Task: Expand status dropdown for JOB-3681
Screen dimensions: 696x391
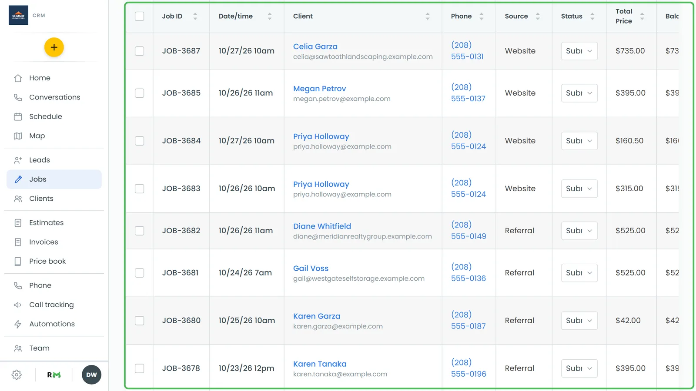Action: tap(579, 273)
